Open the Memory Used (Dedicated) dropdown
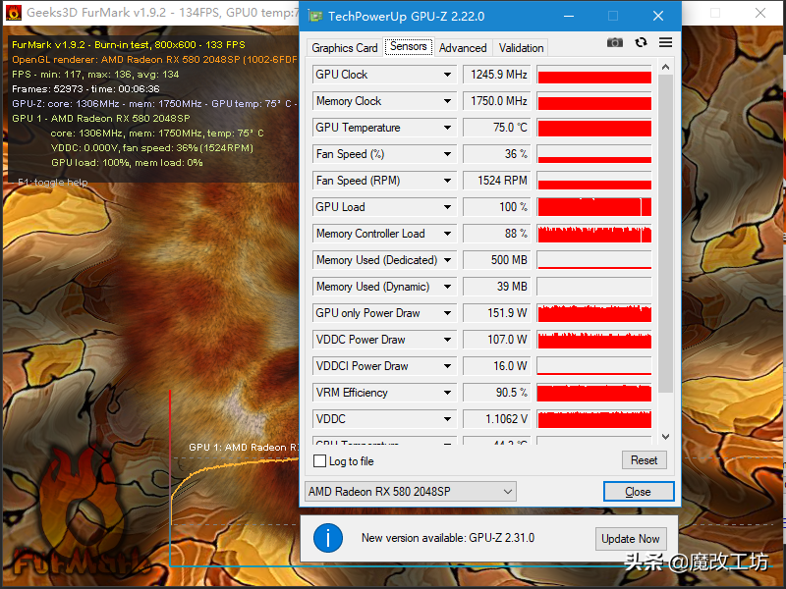Image resolution: width=786 pixels, height=589 pixels. pos(447,260)
